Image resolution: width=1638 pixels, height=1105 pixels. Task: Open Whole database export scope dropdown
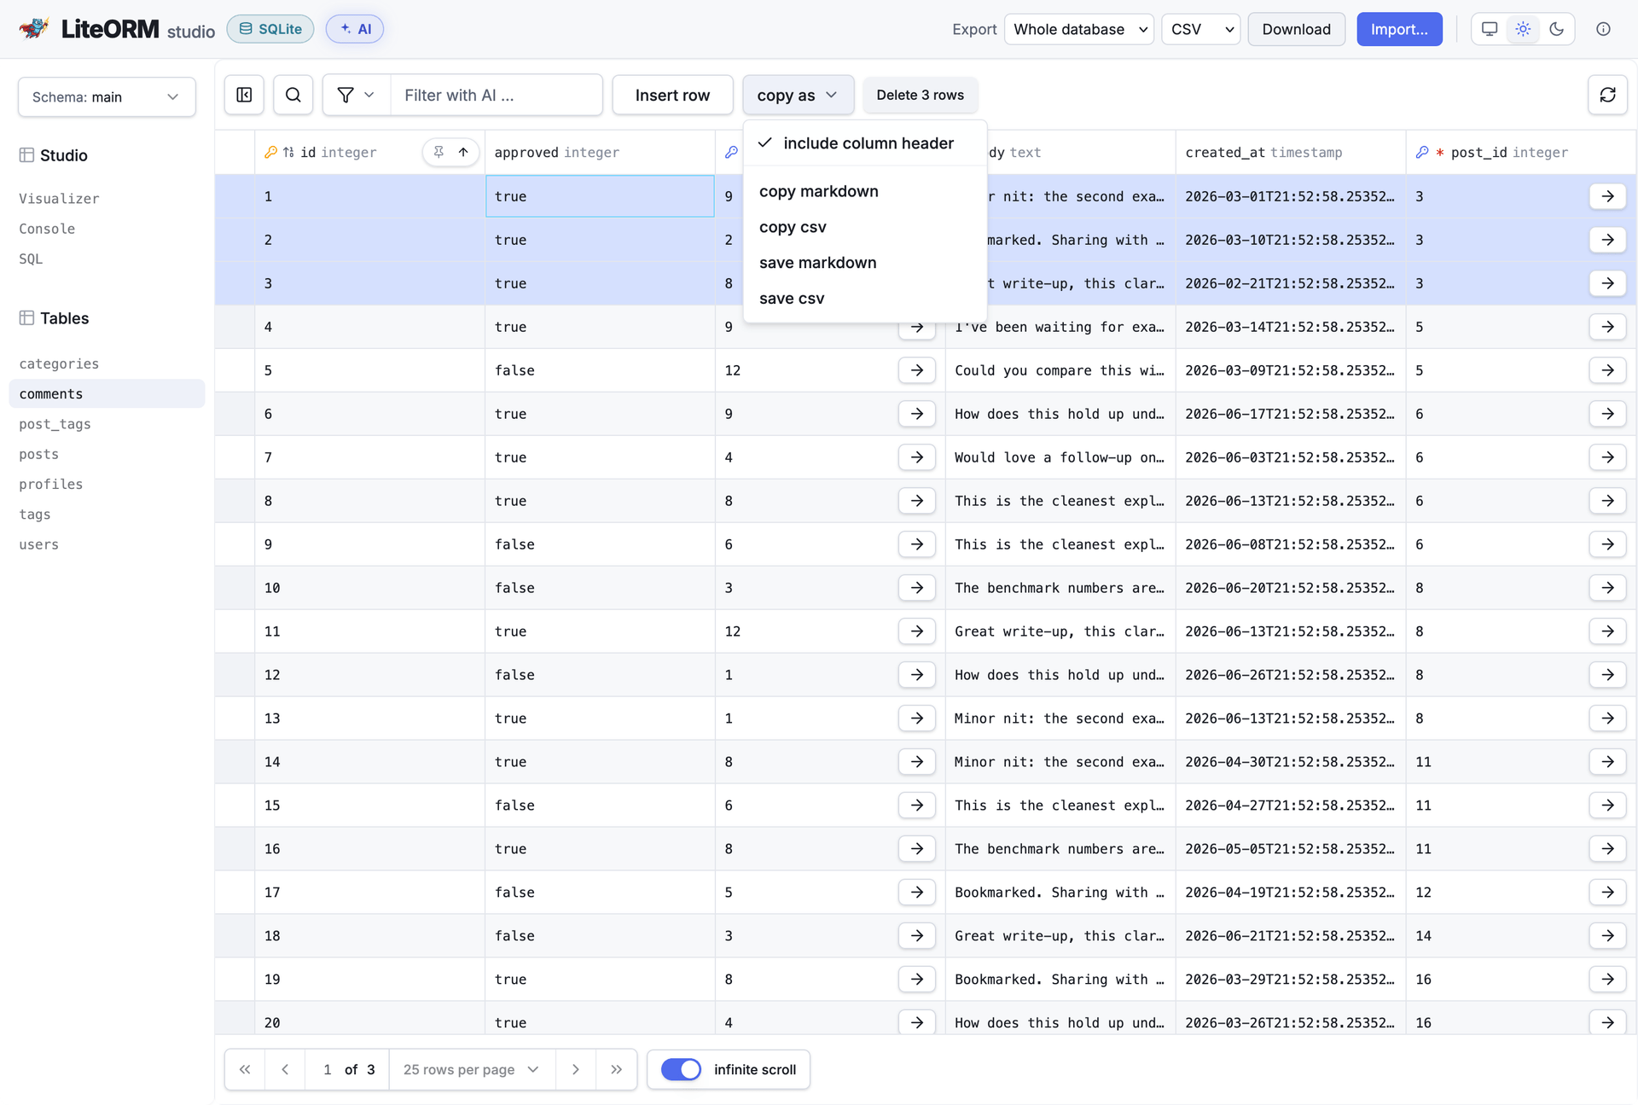pyautogui.click(x=1079, y=29)
